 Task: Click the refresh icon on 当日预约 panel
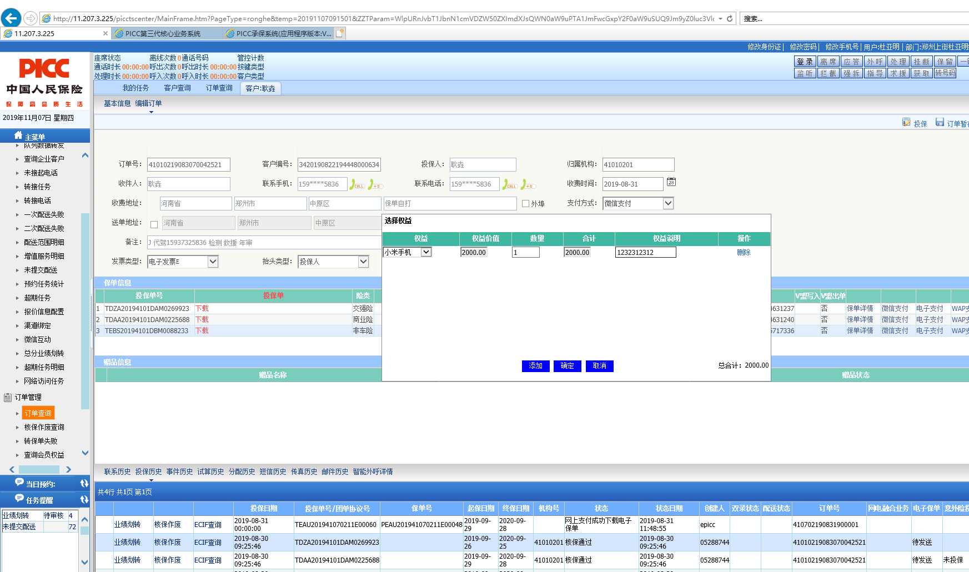click(x=84, y=483)
